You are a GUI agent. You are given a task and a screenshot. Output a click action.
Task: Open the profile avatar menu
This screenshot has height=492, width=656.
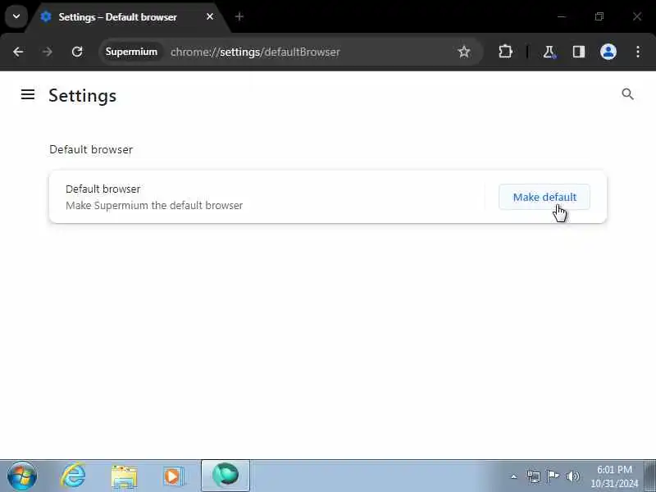608,52
